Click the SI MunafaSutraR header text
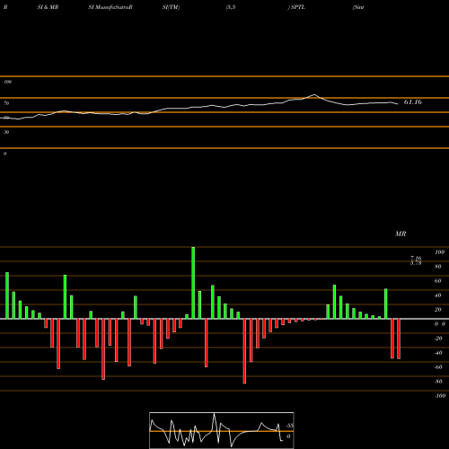The height and width of the screenshot is (449, 449). pos(110,7)
